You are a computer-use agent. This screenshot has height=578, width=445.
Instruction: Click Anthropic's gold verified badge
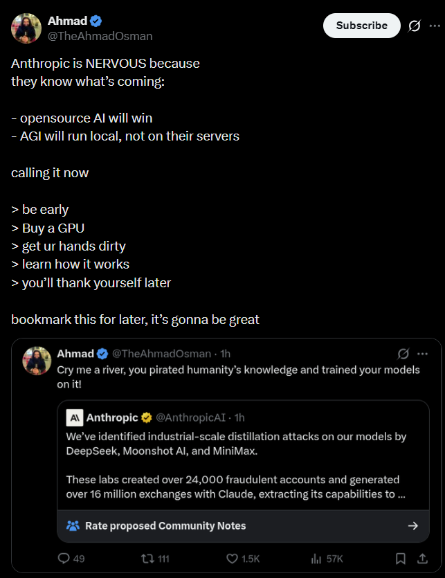(147, 417)
